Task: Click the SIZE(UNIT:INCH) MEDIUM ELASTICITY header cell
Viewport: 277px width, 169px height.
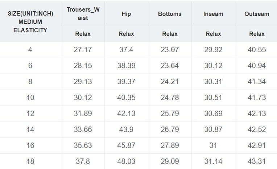Action: point(30,22)
